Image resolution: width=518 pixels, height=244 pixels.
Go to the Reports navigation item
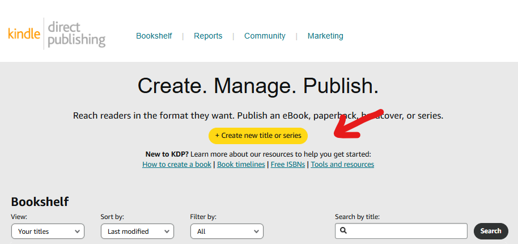[208, 36]
